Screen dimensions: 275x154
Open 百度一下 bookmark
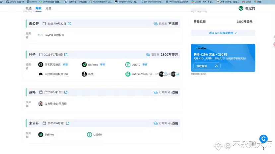pyautogui.click(x=76, y=2)
